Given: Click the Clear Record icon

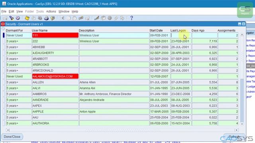Looking at the screenshot, I should tap(81, 18).
